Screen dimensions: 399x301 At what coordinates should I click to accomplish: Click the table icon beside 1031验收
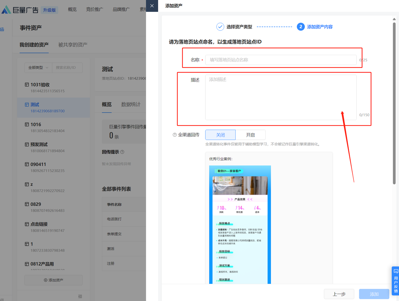point(27,85)
